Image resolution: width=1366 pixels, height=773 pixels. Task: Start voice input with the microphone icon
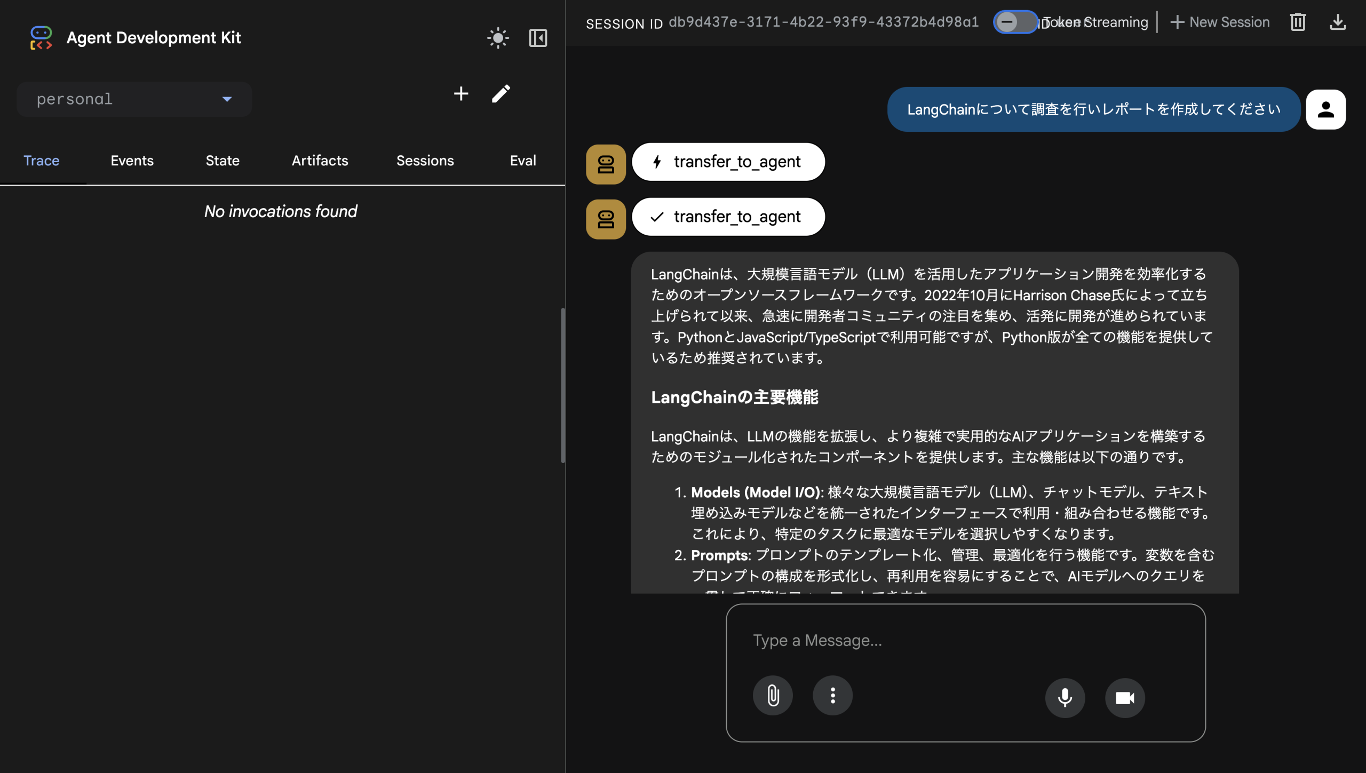(x=1065, y=697)
